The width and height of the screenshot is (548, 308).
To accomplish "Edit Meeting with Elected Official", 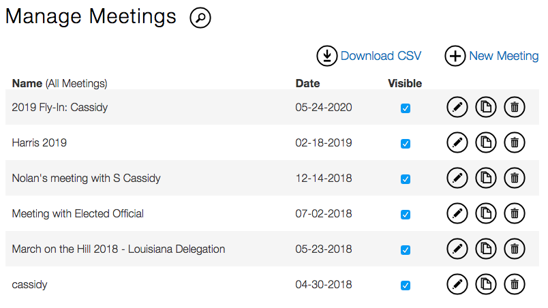I will [x=457, y=214].
